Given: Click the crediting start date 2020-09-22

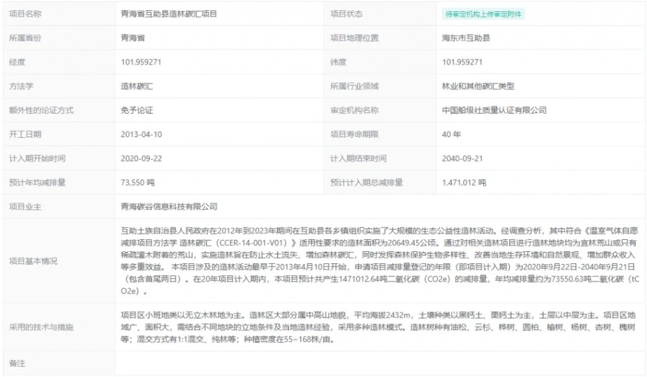Looking at the screenshot, I should point(142,159).
